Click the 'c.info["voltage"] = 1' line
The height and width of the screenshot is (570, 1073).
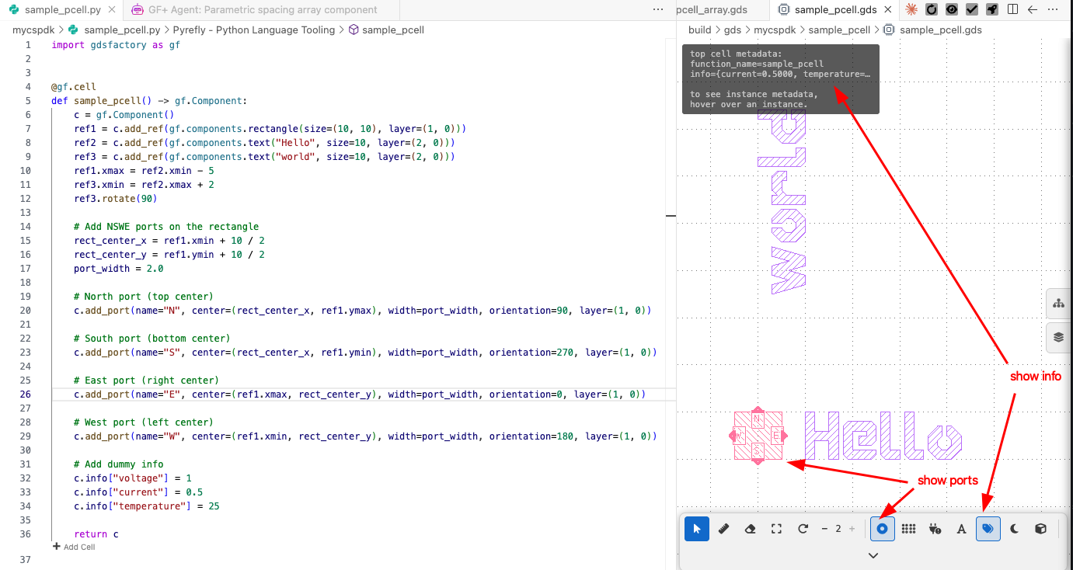click(x=133, y=478)
